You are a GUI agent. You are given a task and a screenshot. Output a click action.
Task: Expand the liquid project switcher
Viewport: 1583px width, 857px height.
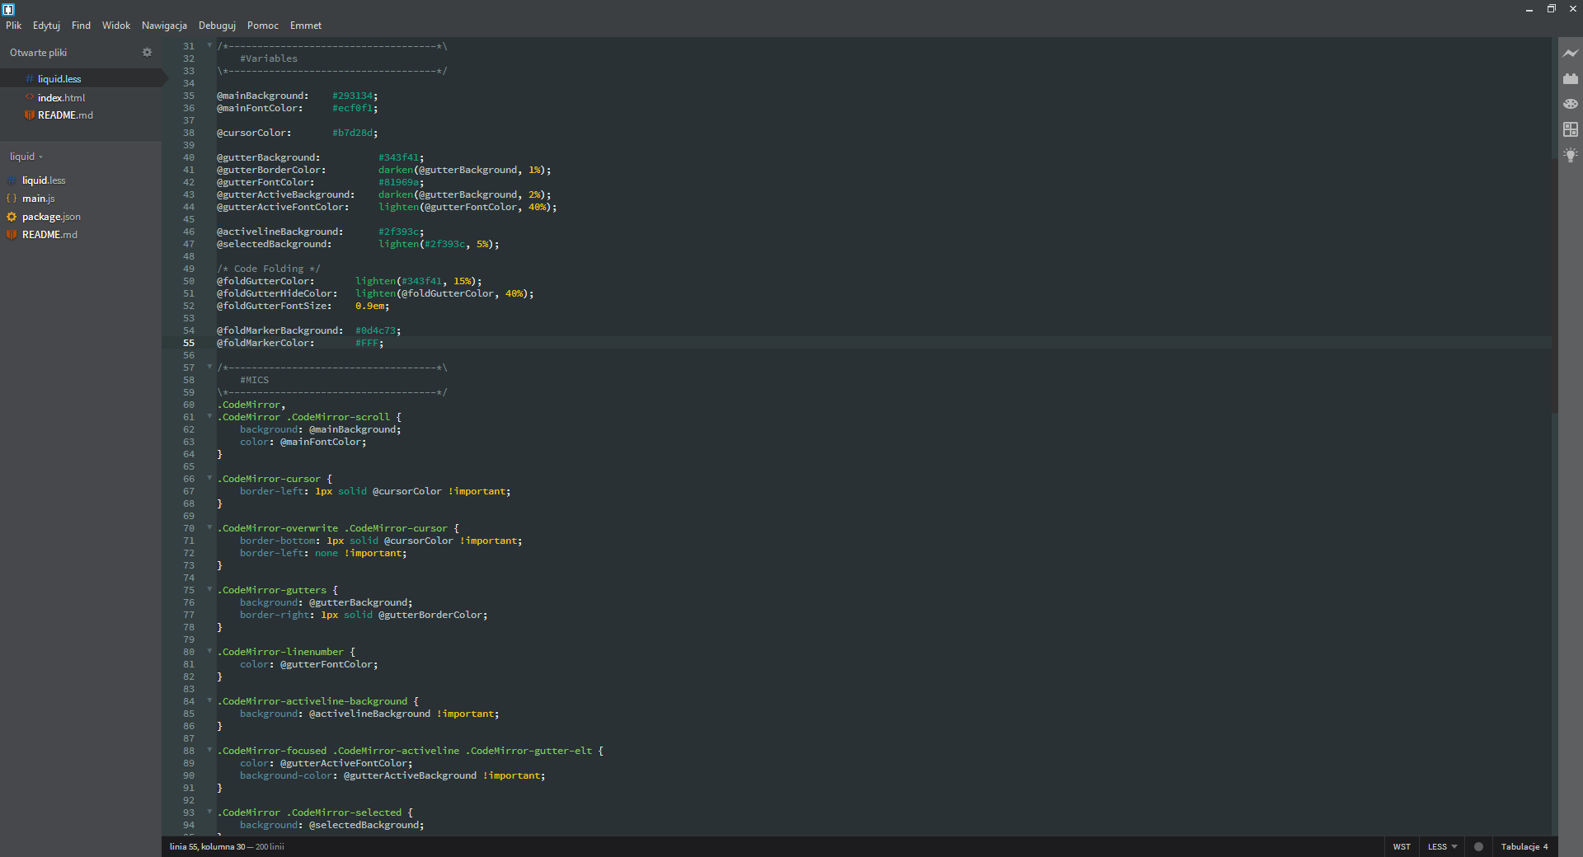[x=26, y=157]
